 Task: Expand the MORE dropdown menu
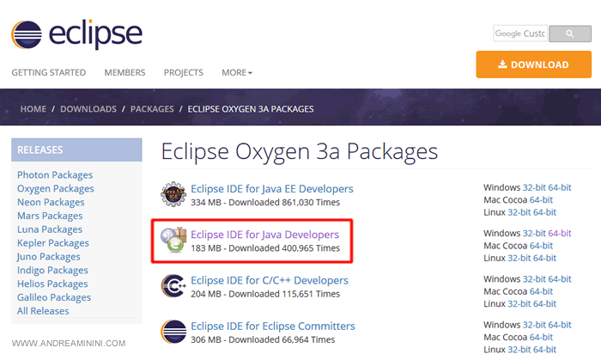[x=237, y=73]
